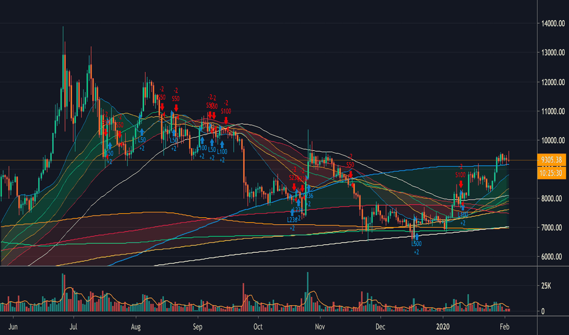569x335 pixels.
Task: Click the current price label 9305.38
Action: [551, 160]
